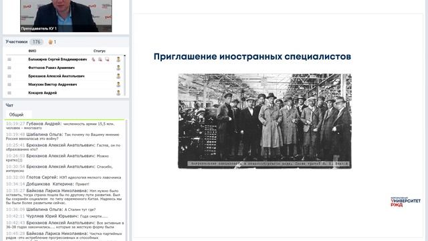The width and height of the screenshot is (428, 241).
Task: Click the 10:30:54 message 'Спасибо, интересно'
Action: [x=60, y=169]
